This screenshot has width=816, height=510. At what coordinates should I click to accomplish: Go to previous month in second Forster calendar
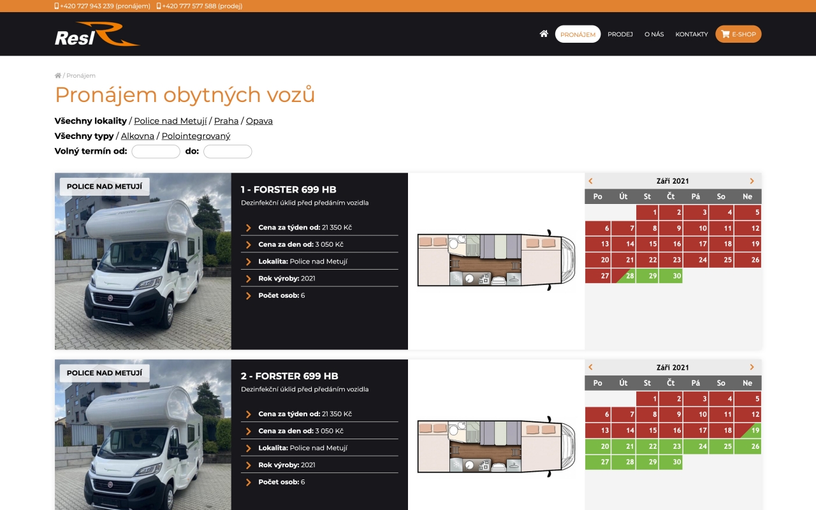(591, 367)
